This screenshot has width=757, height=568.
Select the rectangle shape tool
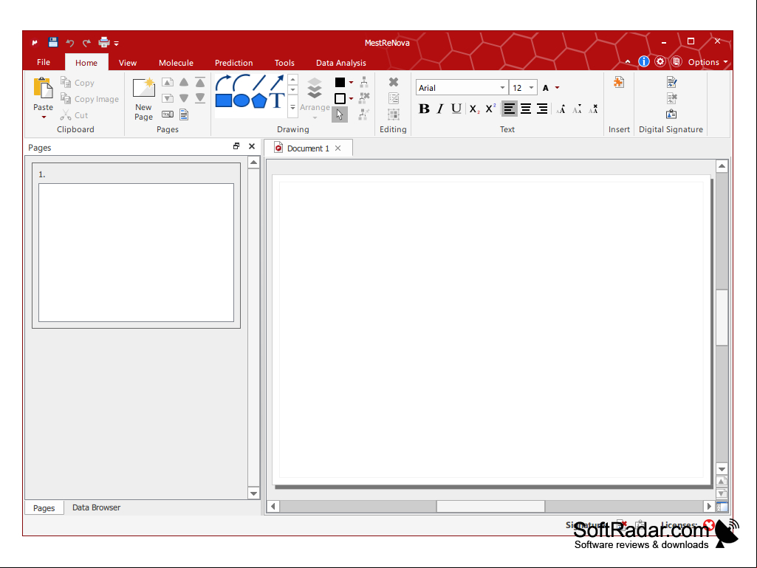tap(224, 100)
